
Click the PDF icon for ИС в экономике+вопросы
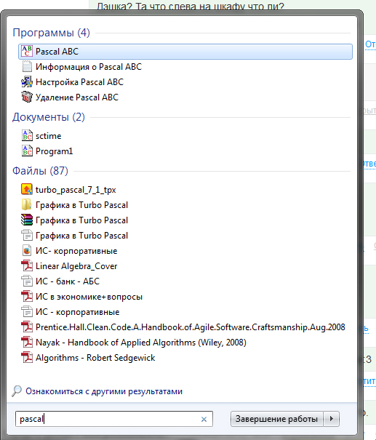click(x=27, y=296)
